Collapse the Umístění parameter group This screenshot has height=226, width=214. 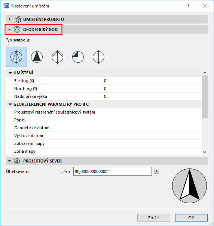tap(10, 73)
